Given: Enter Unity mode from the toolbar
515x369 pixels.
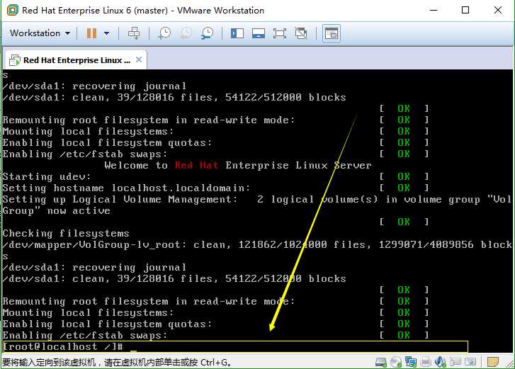Looking at the screenshot, I should [301, 33].
